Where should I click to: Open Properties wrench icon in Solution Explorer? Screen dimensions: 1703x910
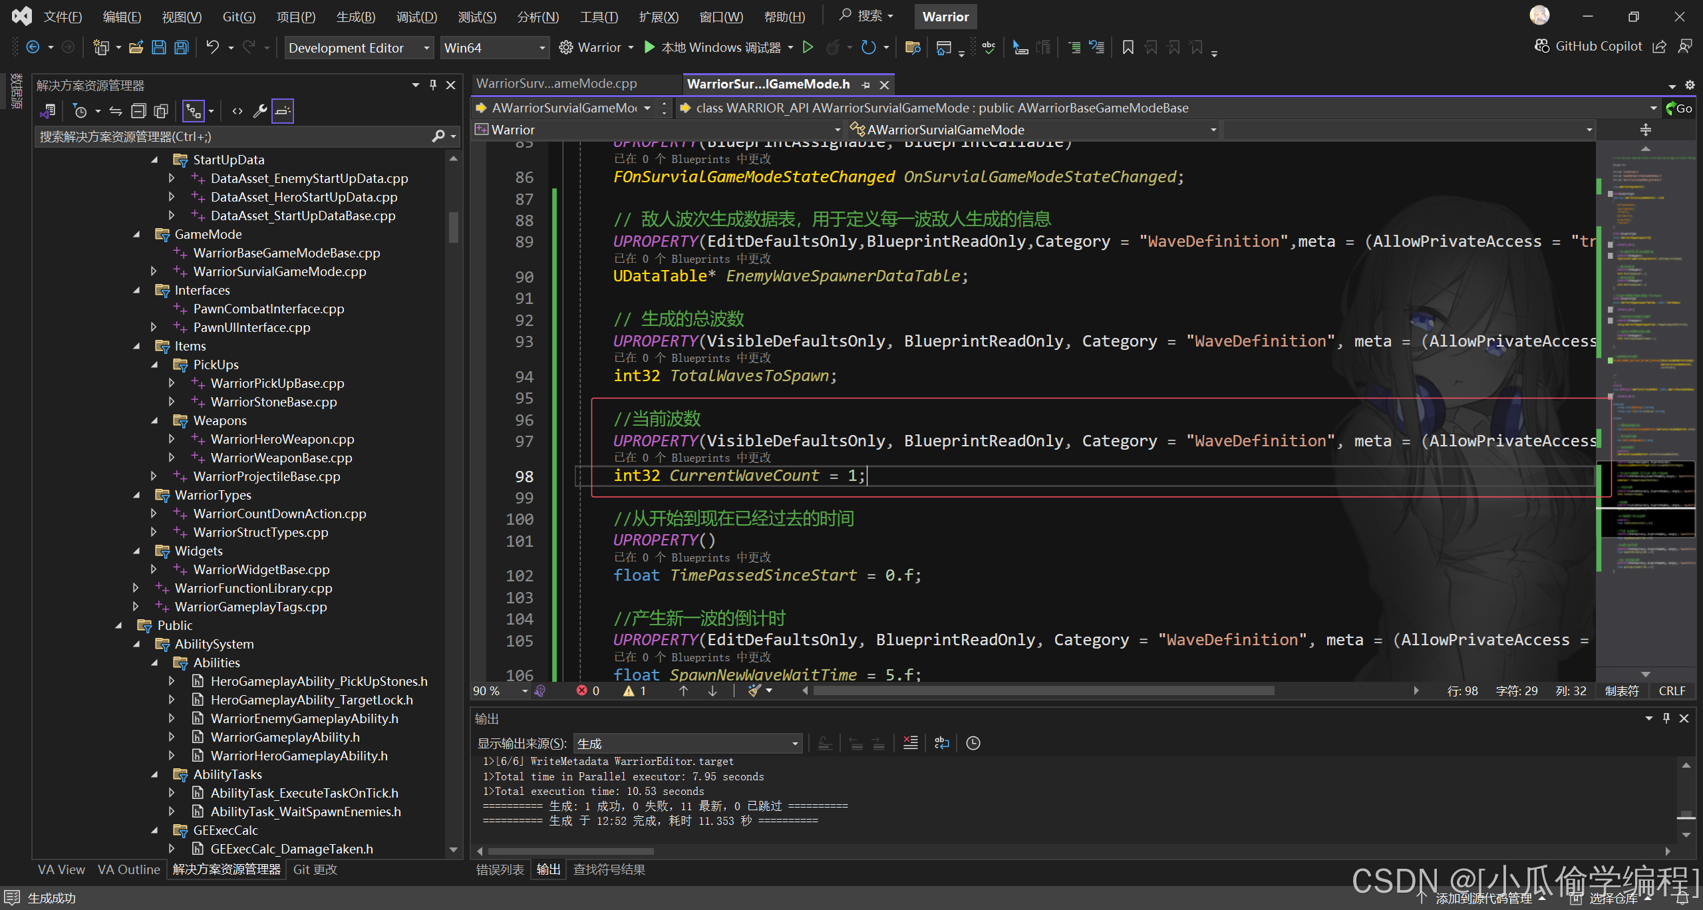[259, 111]
